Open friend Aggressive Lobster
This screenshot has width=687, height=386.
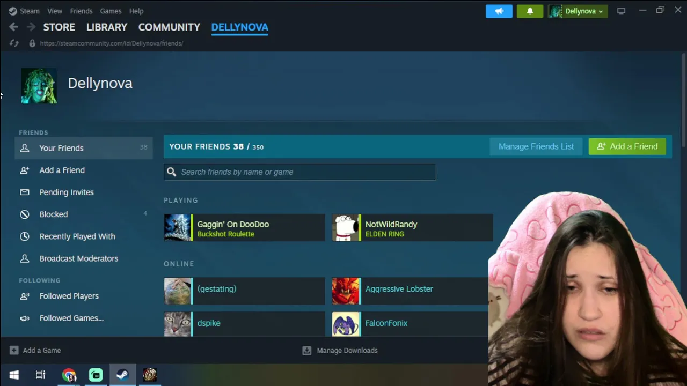pos(410,291)
